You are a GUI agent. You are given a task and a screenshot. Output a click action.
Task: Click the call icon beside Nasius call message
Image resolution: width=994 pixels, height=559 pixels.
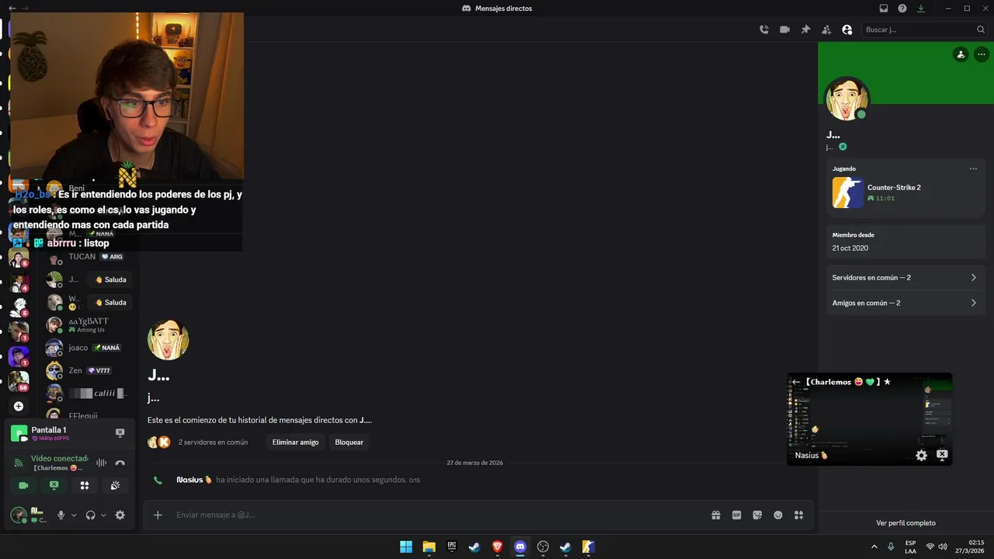tap(158, 481)
